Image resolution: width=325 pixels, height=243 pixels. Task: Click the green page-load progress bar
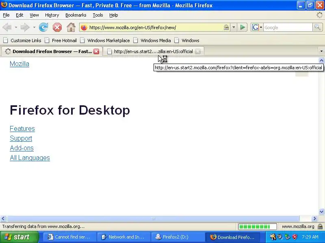coord(258,226)
